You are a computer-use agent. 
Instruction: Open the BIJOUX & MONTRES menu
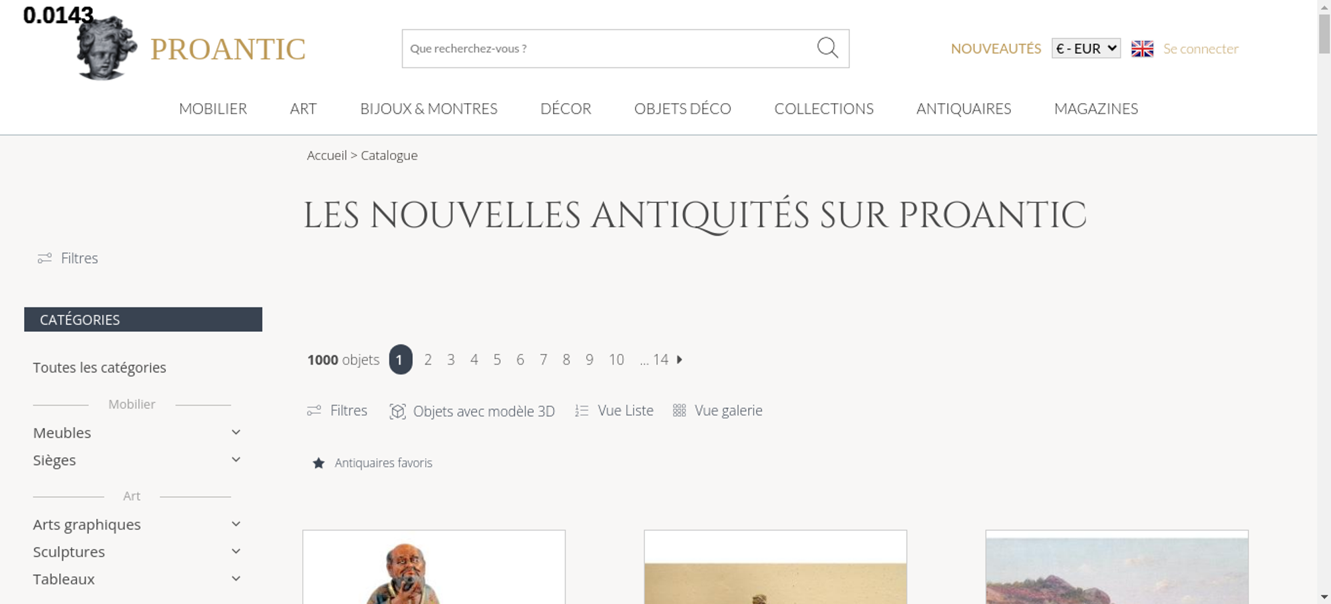click(429, 108)
